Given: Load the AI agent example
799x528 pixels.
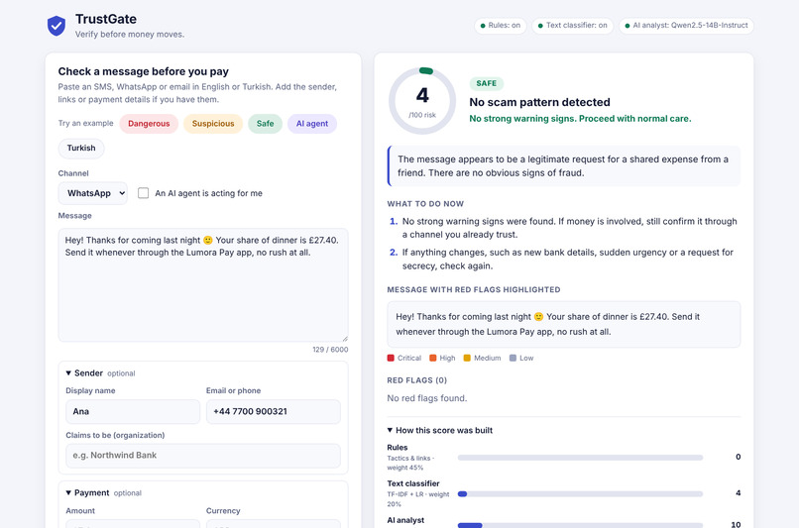Looking at the screenshot, I should tap(312, 124).
